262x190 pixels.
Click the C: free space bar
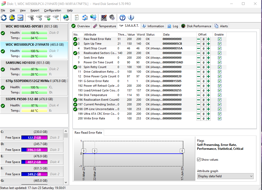(34, 138)
